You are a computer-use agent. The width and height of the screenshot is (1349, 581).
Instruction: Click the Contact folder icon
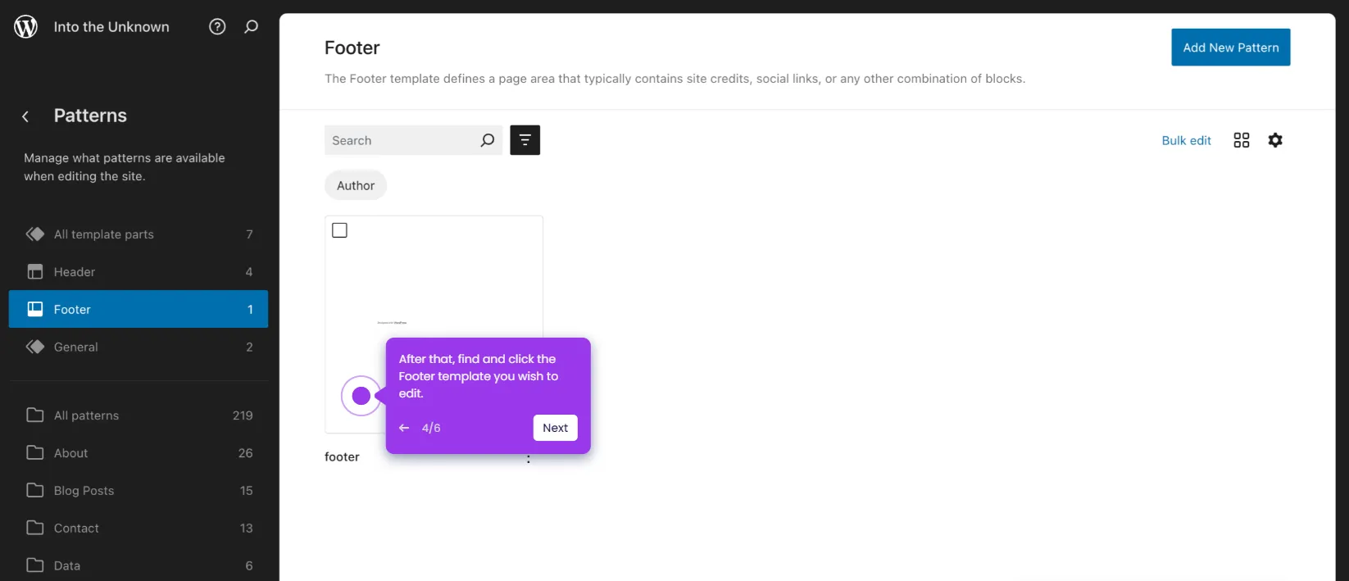point(35,528)
